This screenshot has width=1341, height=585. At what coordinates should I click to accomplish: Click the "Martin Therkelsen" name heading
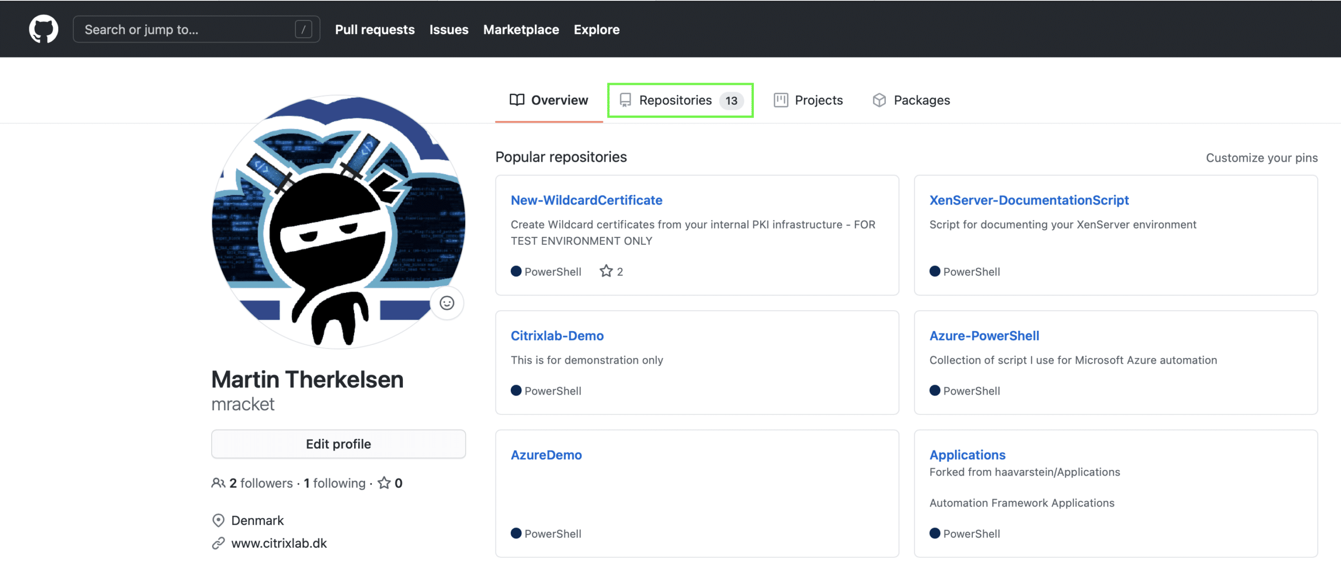(x=307, y=379)
